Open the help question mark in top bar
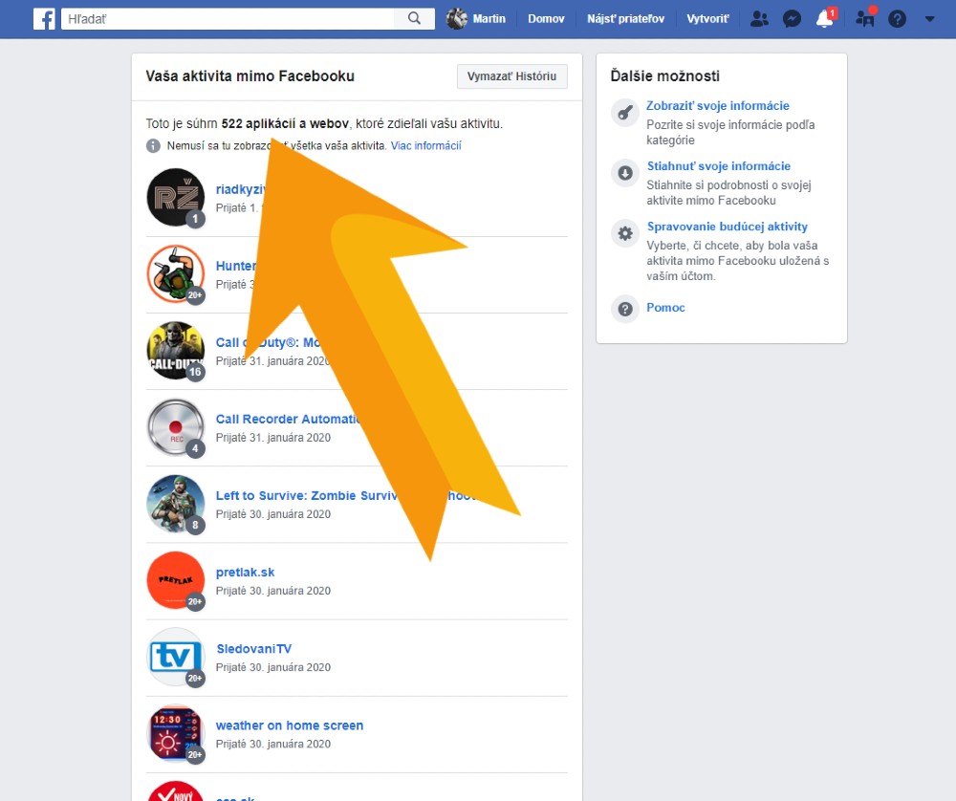This screenshot has height=801, width=956. tap(897, 19)
